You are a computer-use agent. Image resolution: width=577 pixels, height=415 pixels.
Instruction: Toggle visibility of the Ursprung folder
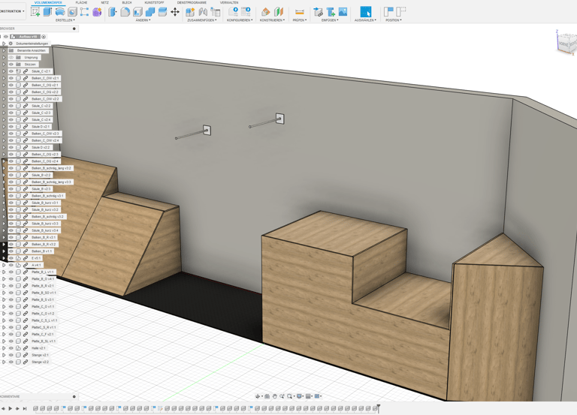click(11, 57)
